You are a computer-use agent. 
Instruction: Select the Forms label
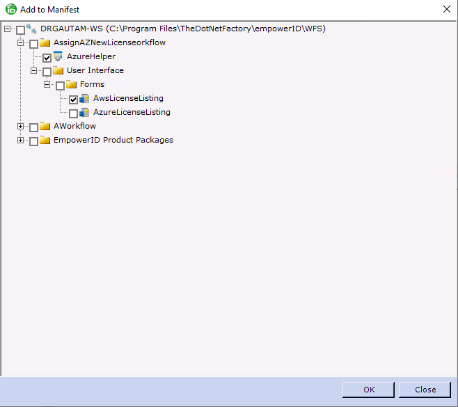92,84
